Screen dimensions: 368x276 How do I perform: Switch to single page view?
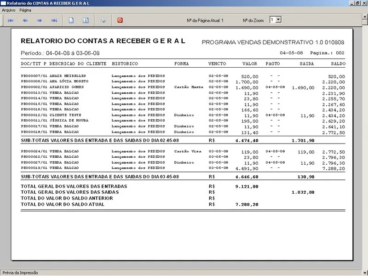71,20
